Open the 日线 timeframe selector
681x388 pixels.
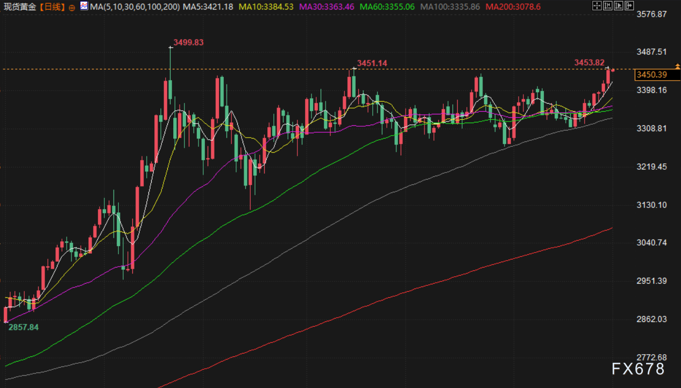(x=53, y=7)
